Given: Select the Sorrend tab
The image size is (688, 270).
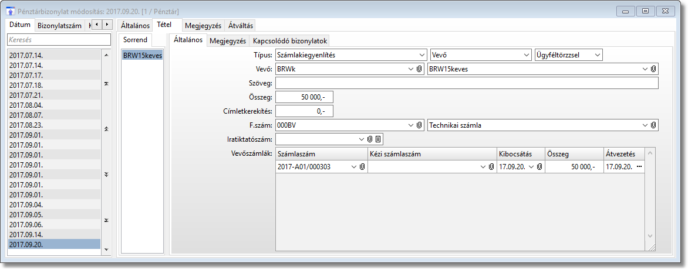Looking at the screenshot, I should coord(135,40).
